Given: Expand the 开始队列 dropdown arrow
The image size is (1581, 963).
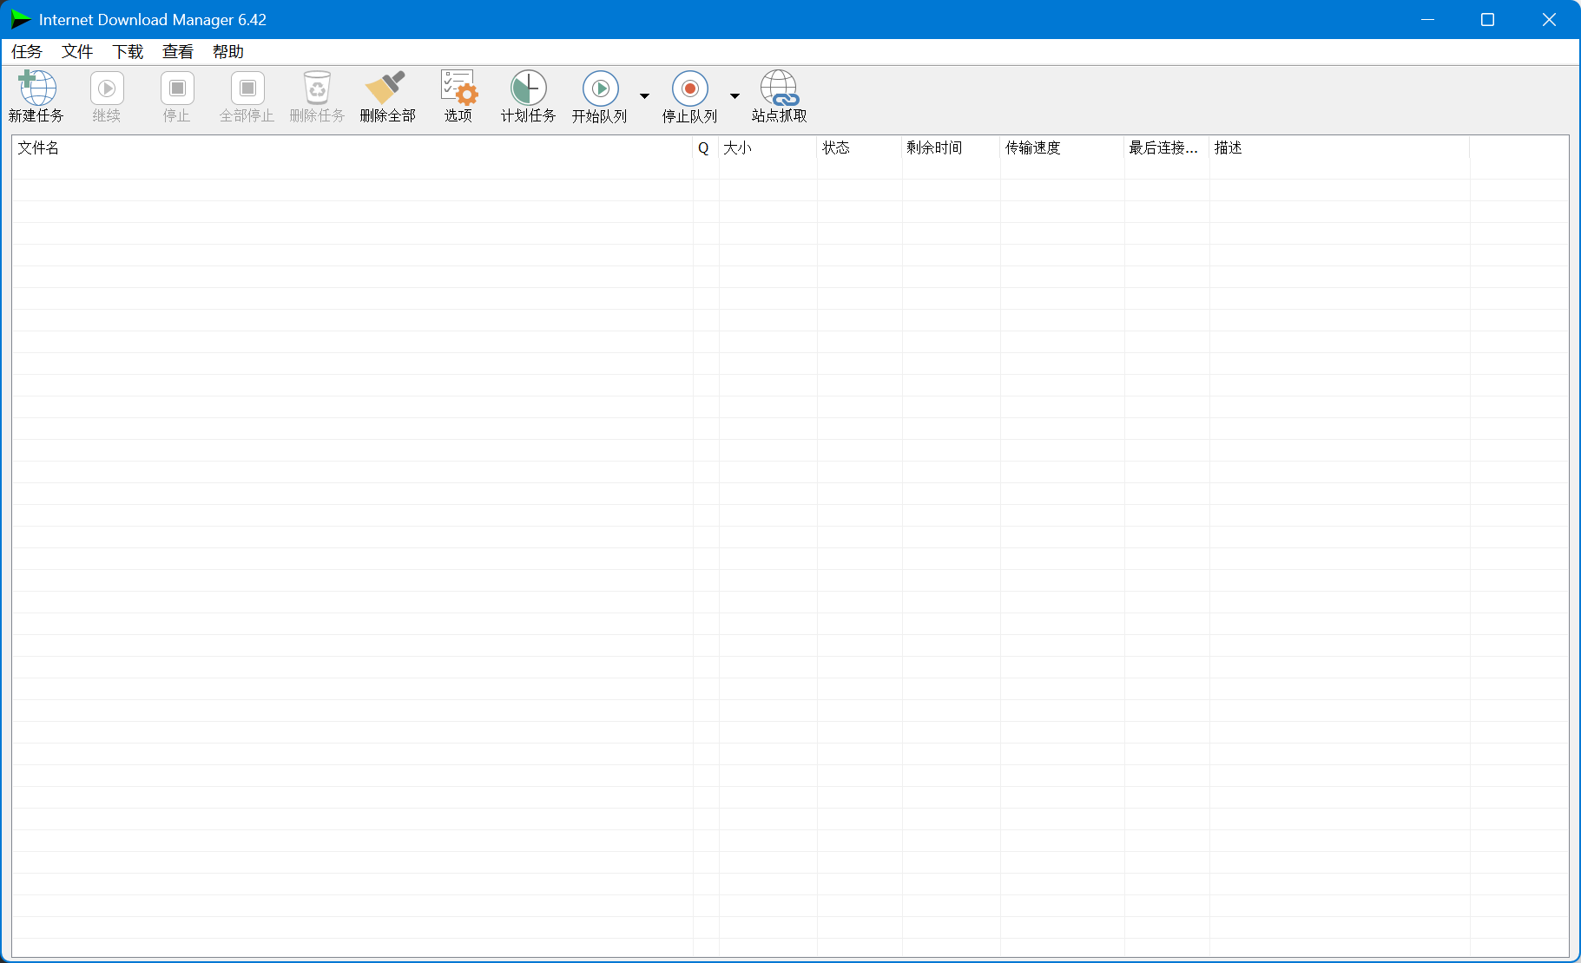Looking at the screenshot, I should tap(644, 95).
